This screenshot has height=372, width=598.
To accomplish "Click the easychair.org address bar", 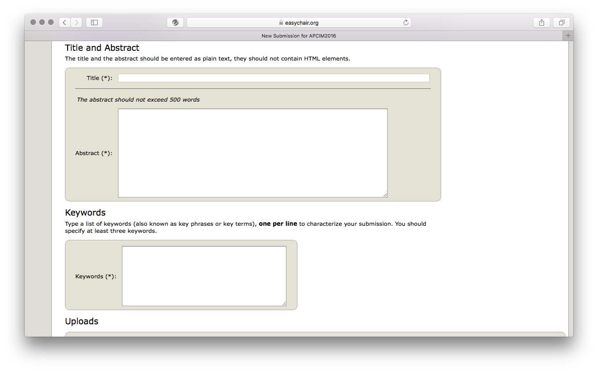I will tap(299, 23).
